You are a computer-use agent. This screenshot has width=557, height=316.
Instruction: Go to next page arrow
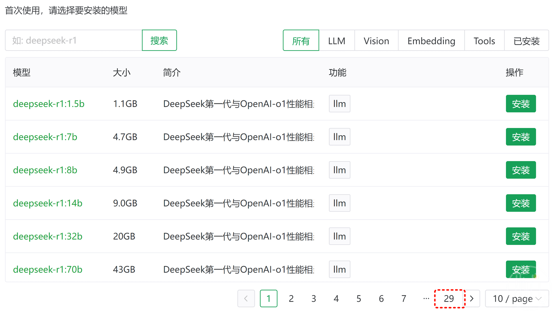click(472, 298)
